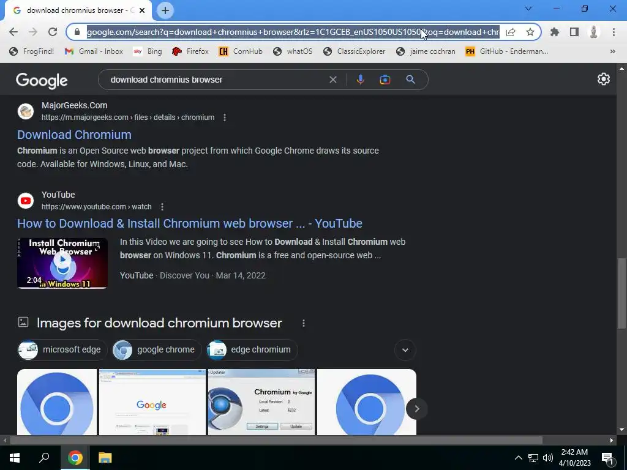Screen dimensions: 627x470
Task: Clear the search query with X
Action: (332, 80)
